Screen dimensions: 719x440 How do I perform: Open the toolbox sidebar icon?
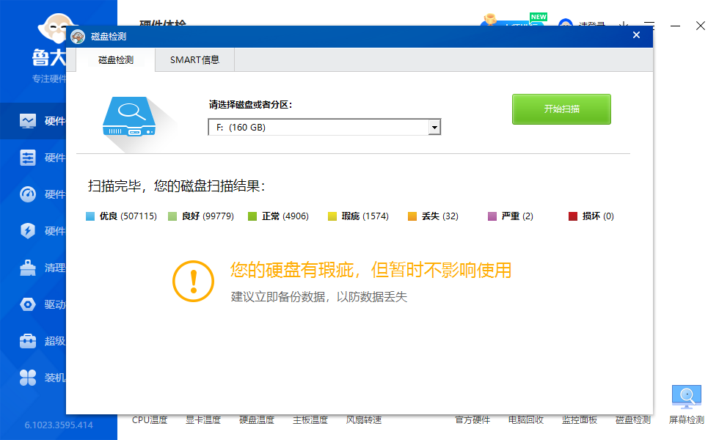[28, 341]
